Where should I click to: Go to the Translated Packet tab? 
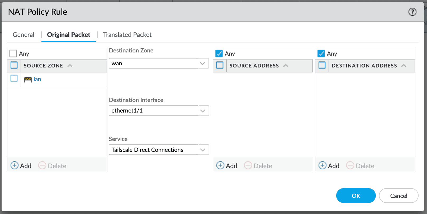(127, 35)
